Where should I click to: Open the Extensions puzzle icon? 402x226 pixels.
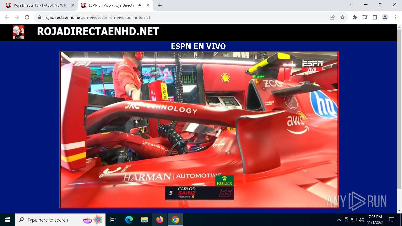tap(355, 18)
